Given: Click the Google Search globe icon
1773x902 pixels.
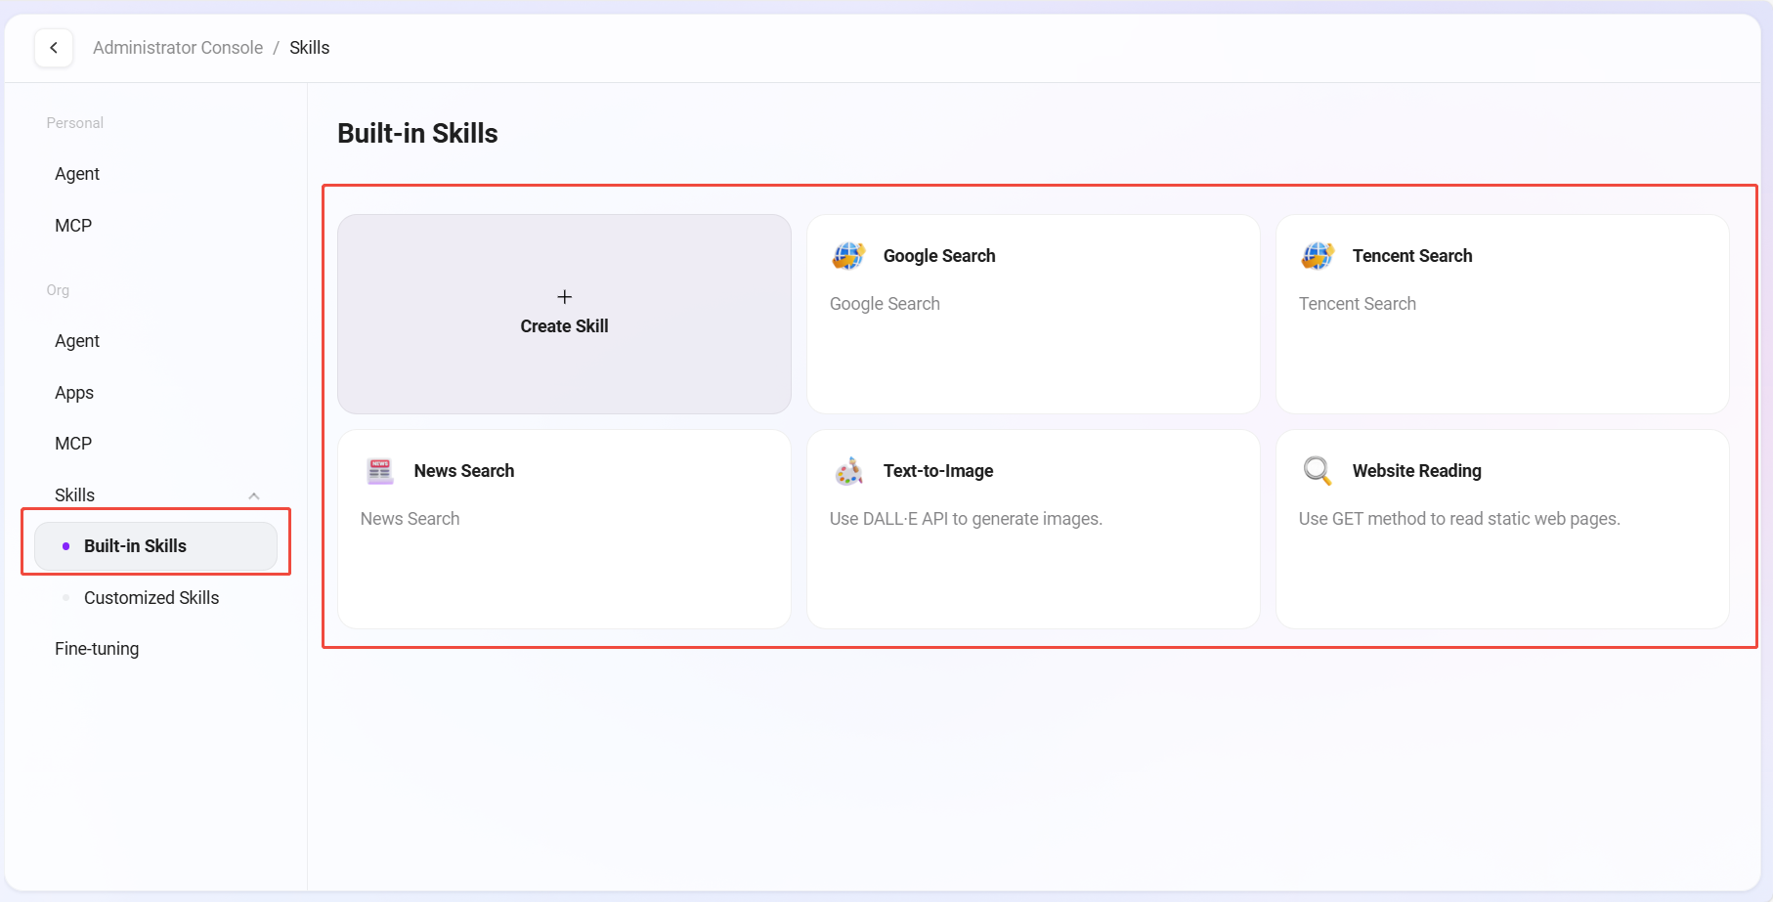Looking at the screenshot, I should tap(848, 256).
